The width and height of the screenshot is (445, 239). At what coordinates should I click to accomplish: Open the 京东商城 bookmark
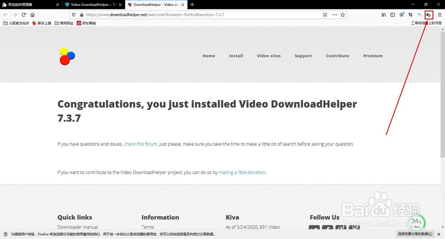(86, 23)
